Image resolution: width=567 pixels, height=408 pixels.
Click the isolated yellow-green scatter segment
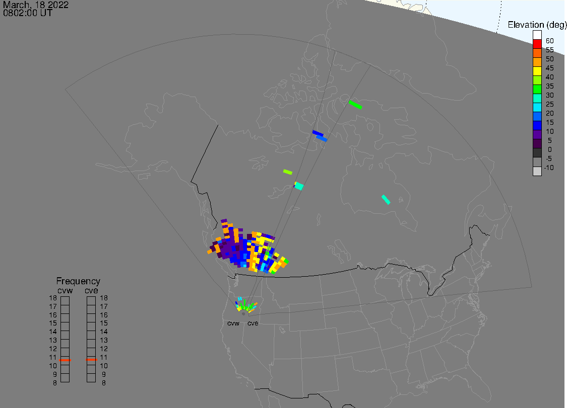click(288, 172)
